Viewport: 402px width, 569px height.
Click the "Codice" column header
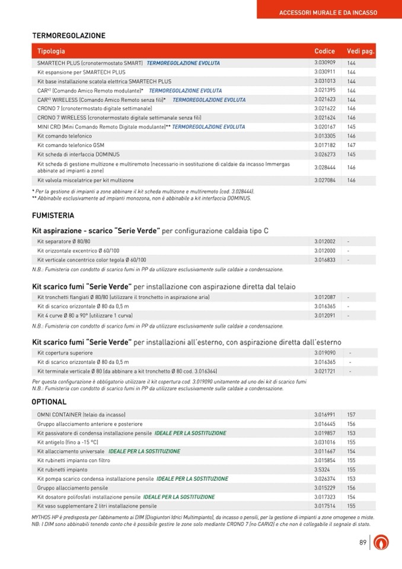324,51
